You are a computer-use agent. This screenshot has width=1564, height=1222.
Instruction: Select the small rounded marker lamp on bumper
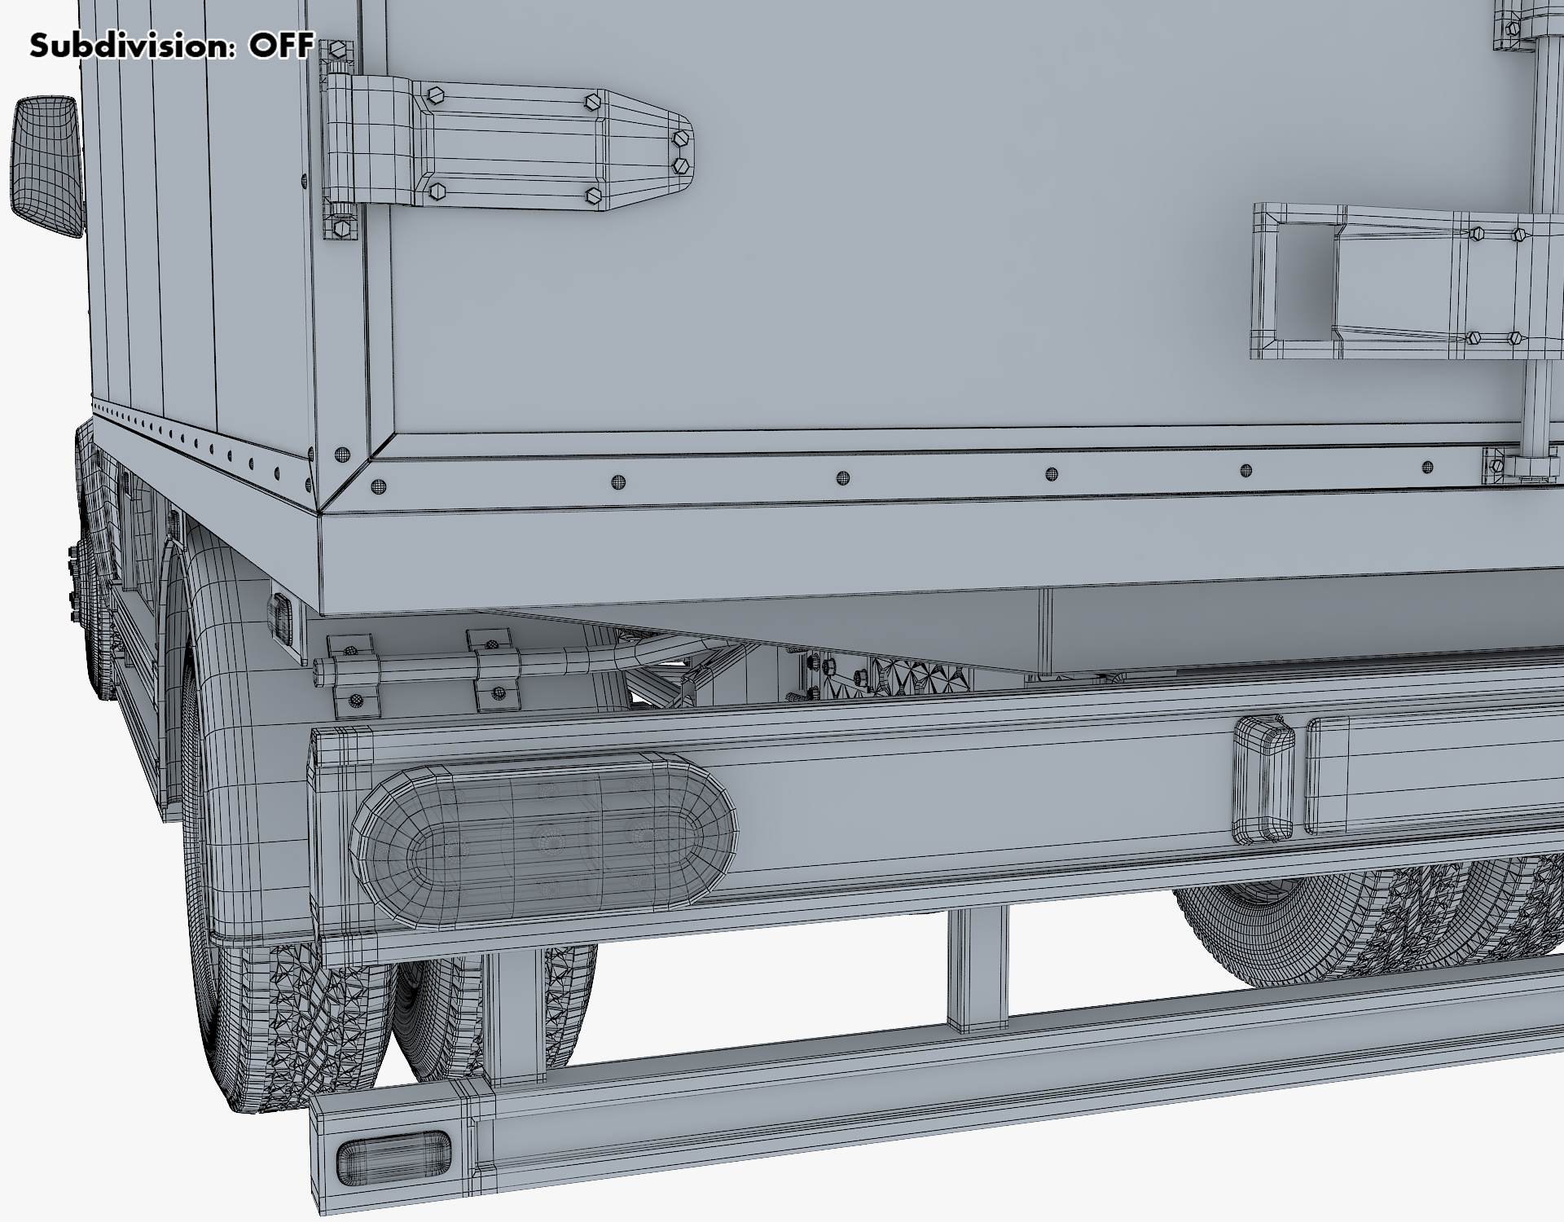pyautogui.click(x=1263, y=780)
